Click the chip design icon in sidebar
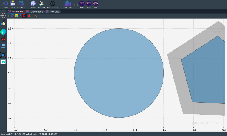Image resolution: width=227 pixels, height=136 pixels. [x=3, y=15]
